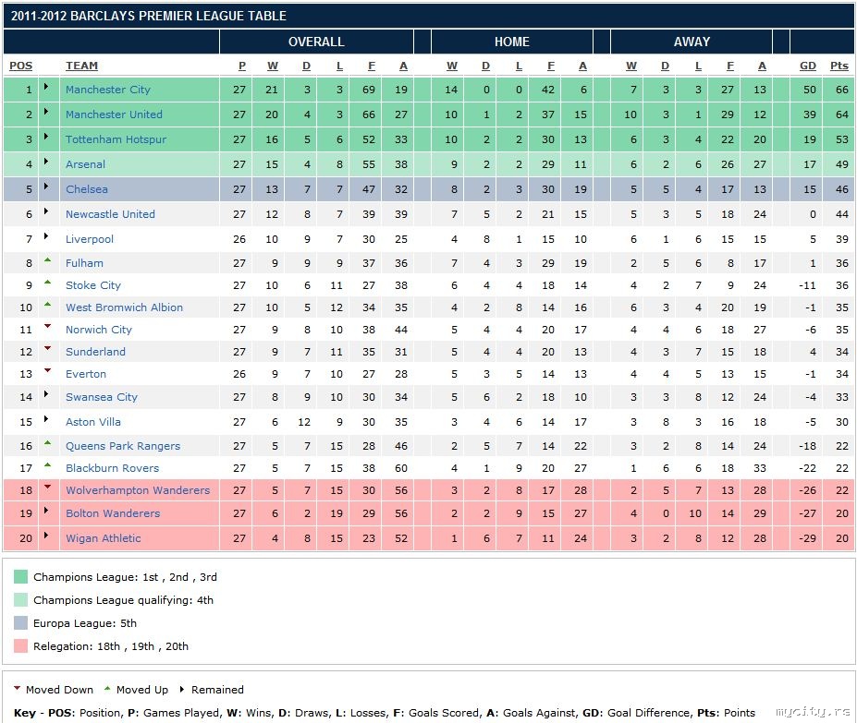Viewport: 857px width, 723px height.
Task: Click the GD column header
Action: pyautogui.click(x=808, y=66)
